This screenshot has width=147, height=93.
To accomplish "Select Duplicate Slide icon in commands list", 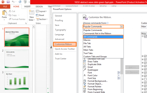I will (85, 64).
